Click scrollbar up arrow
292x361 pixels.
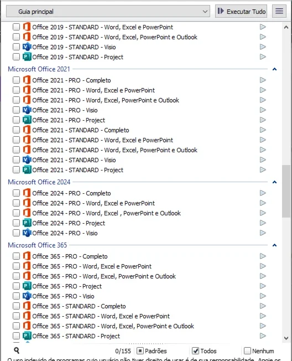point(286,27)
